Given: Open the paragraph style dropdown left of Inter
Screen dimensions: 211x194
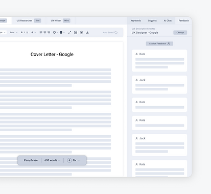Looking at the screenshot, I should 3,32.
